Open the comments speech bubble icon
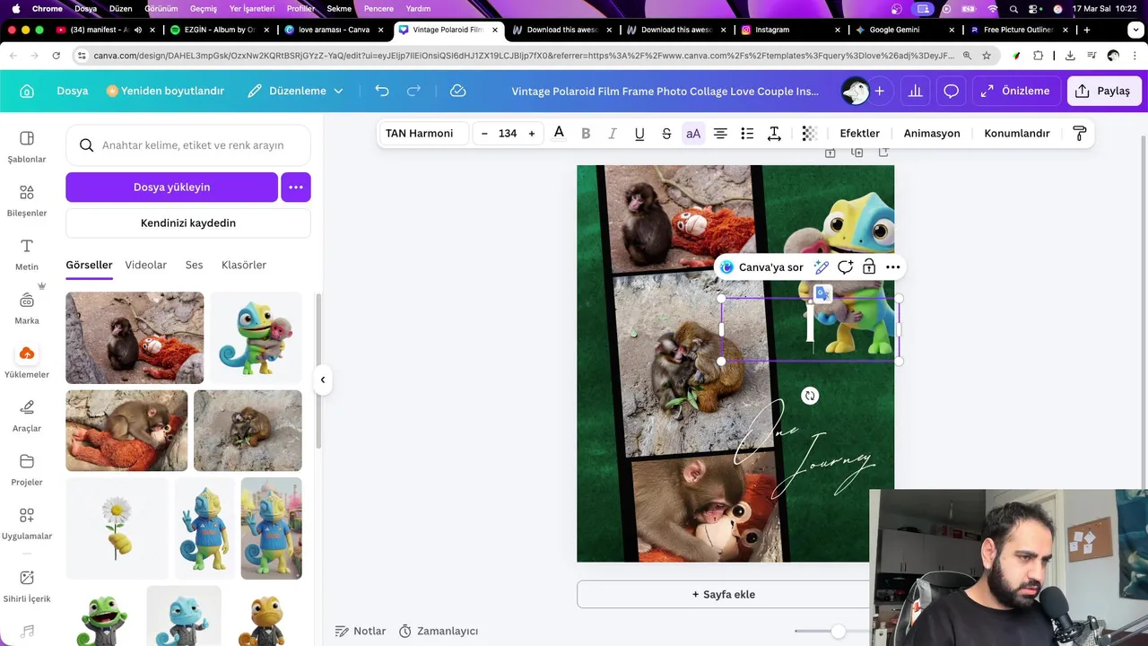 coord(952,91)
